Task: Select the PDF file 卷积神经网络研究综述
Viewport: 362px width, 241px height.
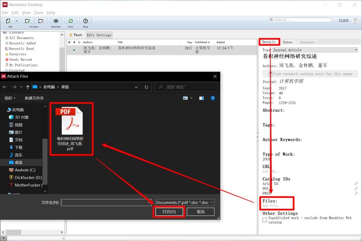Action: [x=70, y=129]
